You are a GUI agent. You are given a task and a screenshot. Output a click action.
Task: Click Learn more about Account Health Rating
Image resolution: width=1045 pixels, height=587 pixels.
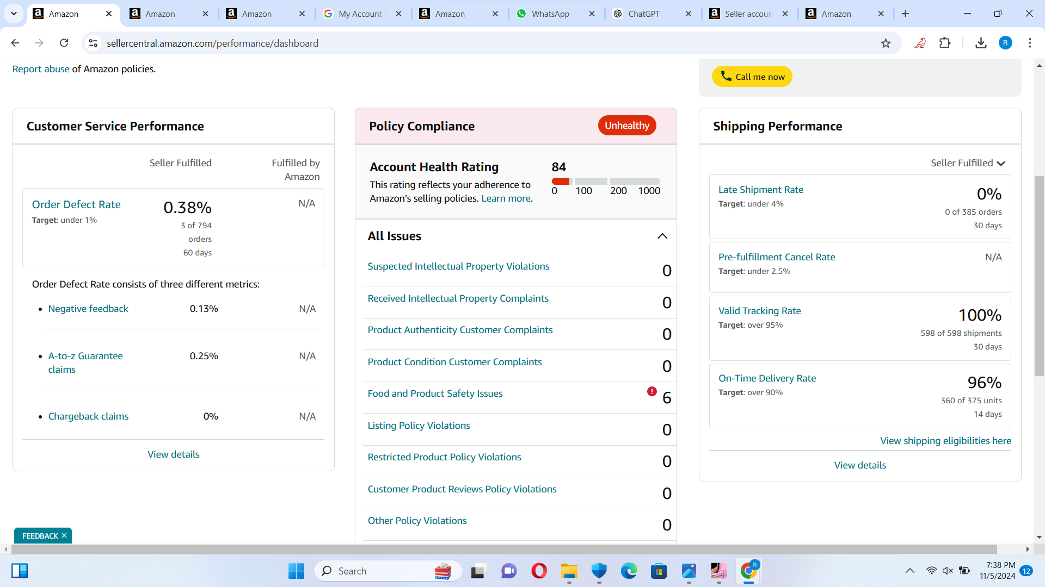tap(506, 198)
